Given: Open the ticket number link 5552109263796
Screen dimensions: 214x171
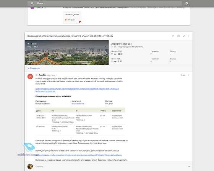Looking at the screenshot, I should (78, 104).
